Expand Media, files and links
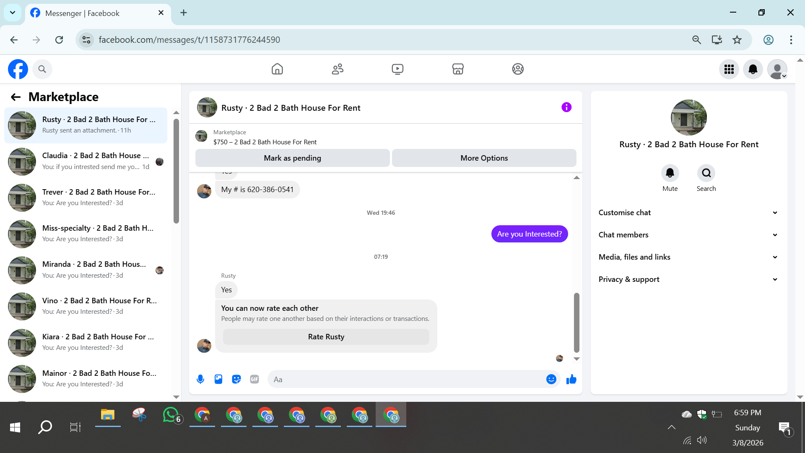The height and width of the screenshot is (453, 805). tap(688, 257)
